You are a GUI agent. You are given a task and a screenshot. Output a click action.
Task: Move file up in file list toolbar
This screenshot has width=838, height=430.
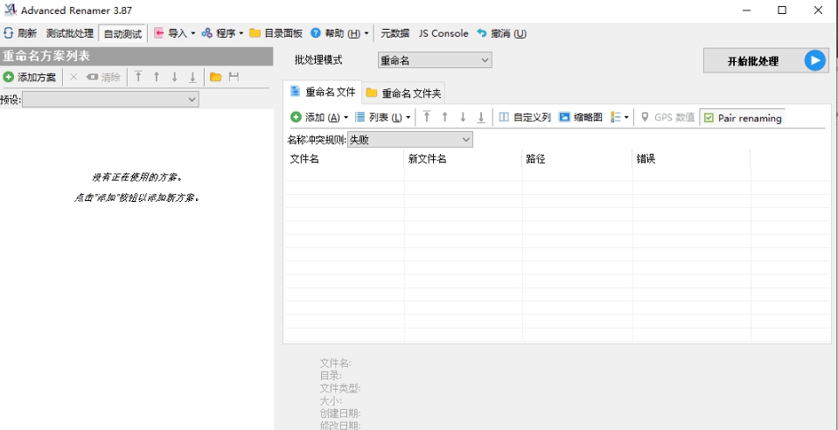point(444,117)
